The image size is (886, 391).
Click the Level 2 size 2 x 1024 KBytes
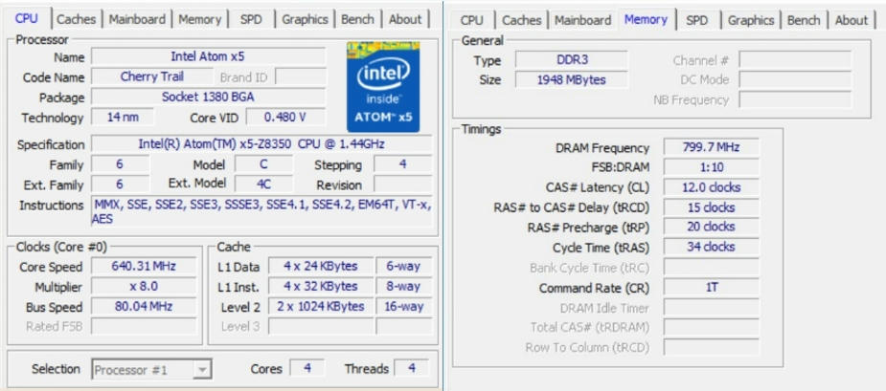[320, 306]
